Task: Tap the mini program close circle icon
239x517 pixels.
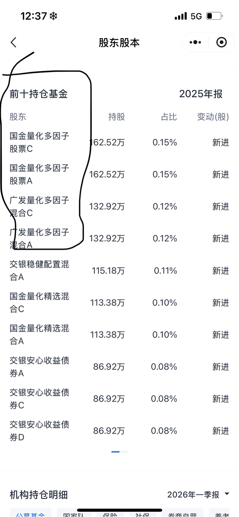Action: click(222, 42)
